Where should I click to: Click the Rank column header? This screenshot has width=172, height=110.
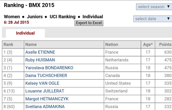pos(13,44)
